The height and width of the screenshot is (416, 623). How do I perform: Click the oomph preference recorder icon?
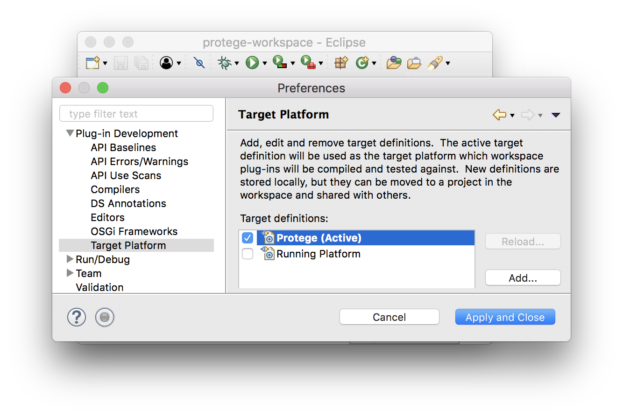click(x=105, y=318)
